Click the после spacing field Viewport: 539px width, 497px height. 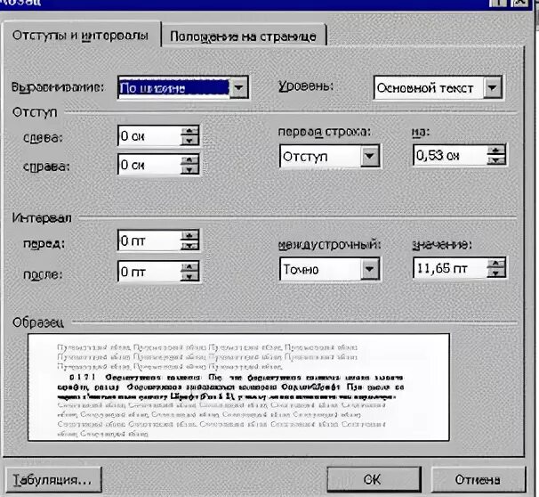pyautogui.click(x=149, y=272)
